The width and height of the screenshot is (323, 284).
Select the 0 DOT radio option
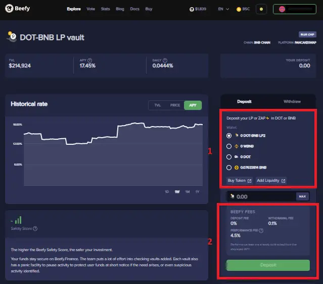point(229,157)
